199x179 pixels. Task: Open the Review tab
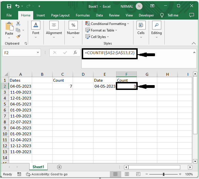pos(114,15)
